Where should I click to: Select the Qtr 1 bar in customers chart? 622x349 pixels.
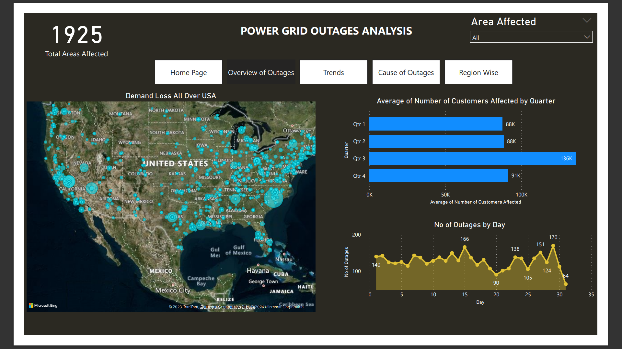click(x=435, y=124)
